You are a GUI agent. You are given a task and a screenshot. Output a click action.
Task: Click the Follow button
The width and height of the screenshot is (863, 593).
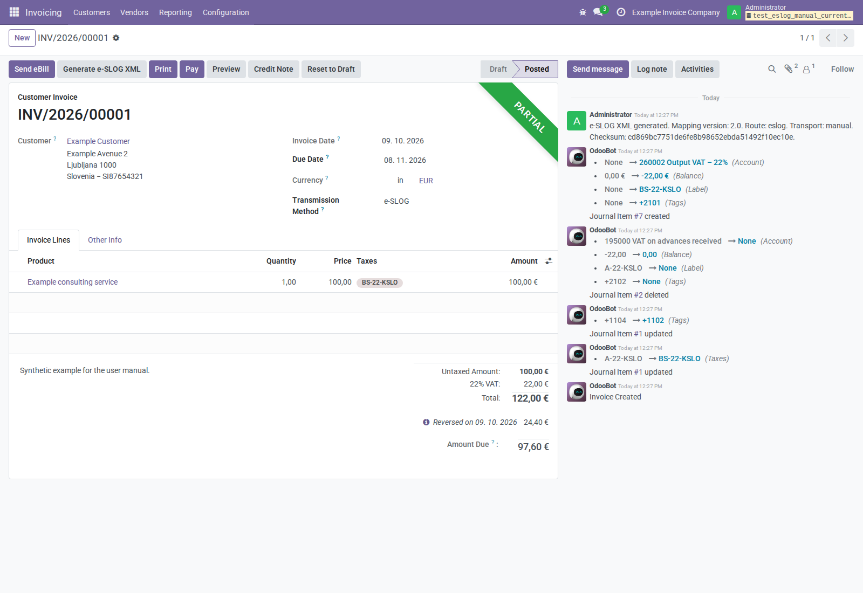tap(843, 69)
